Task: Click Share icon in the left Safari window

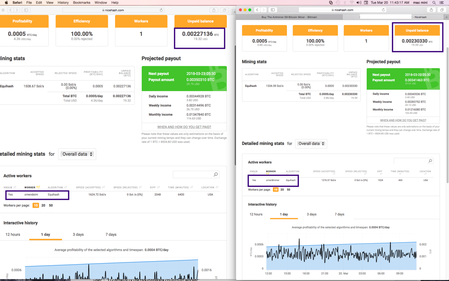Action: 214,10
